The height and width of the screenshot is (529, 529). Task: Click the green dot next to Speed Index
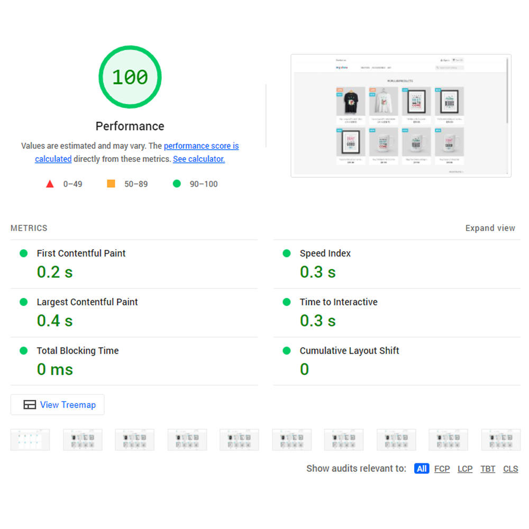pos(286,253)
